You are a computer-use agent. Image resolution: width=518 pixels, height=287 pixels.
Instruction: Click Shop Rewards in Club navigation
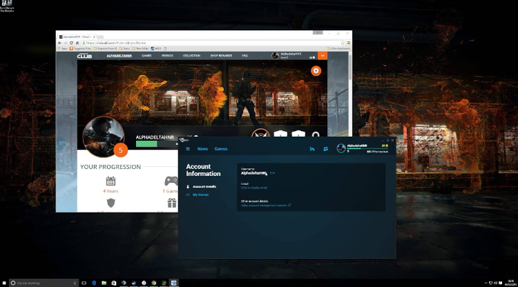pos(222,56)
